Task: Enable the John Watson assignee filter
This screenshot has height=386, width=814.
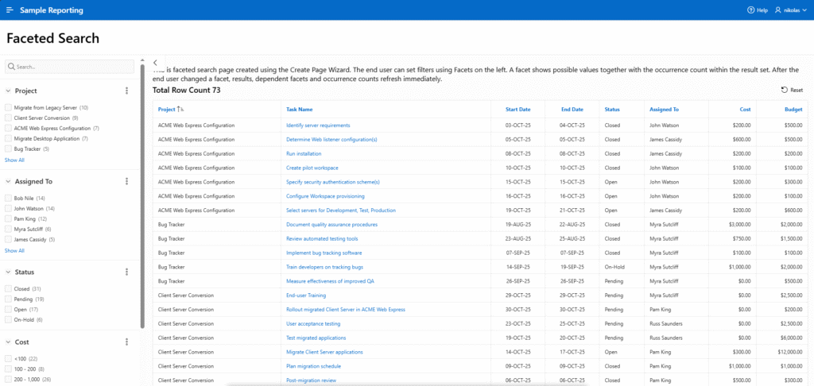Action: [x=8, y=208]
